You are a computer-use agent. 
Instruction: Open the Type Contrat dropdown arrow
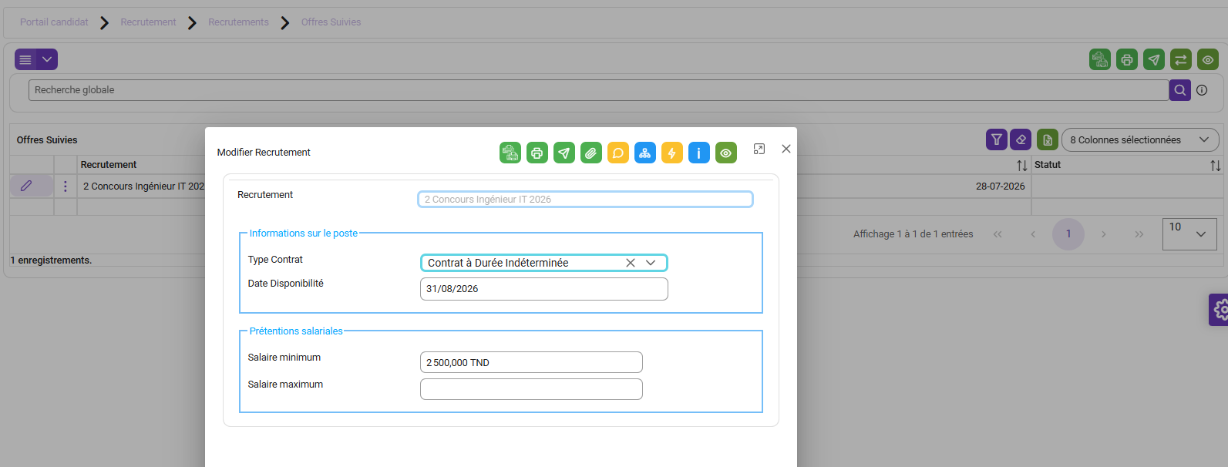[x=651, y=263]
